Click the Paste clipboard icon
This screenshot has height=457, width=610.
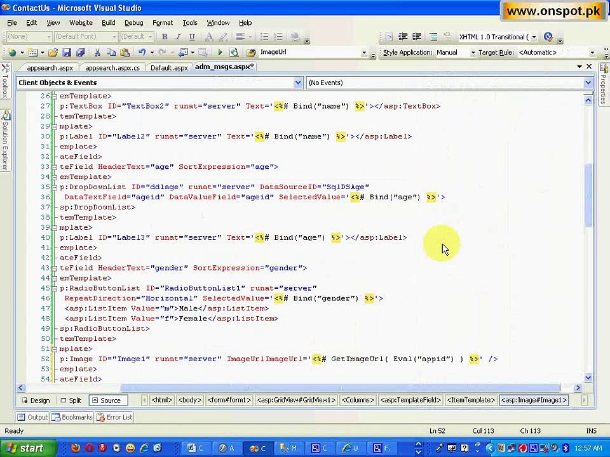tap(125, 52)
